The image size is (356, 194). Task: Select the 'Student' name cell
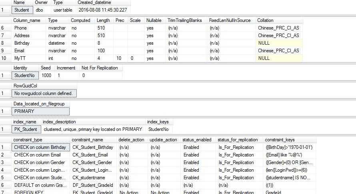pyautogui.click(x=22, y=10)
